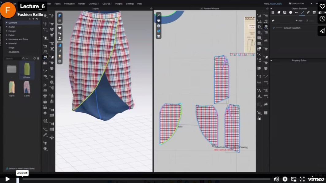Screen dimensions: 326x183
Task: Activate the Pattern Text (A) tool
Action: coord(259,90)
